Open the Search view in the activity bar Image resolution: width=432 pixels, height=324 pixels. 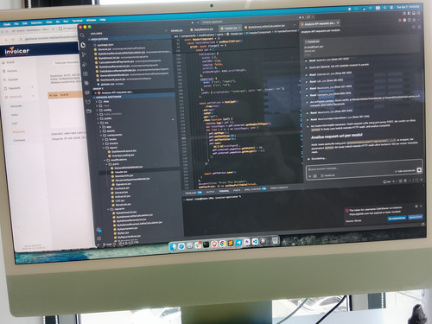click(x=83, y=35)
